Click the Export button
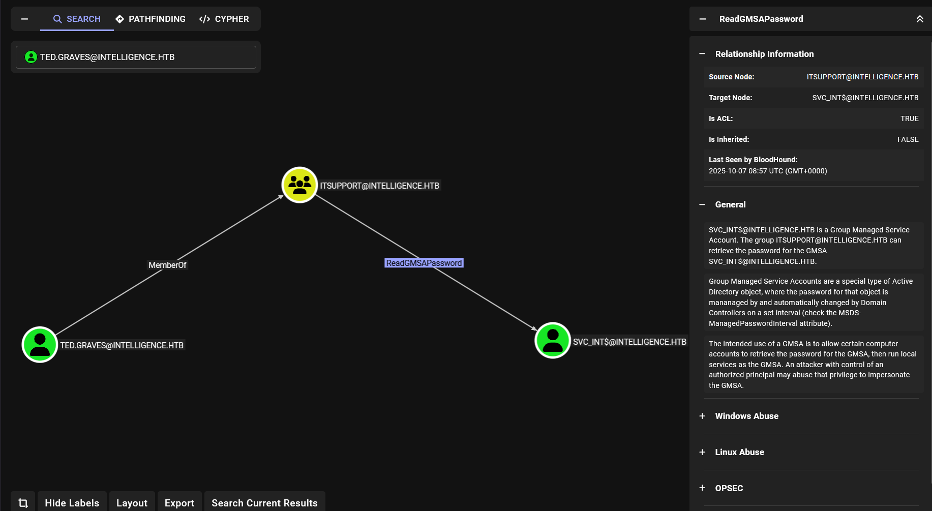The height and width of the screenshot is (511, 932). pyautogui.click(x=179, y=503)
